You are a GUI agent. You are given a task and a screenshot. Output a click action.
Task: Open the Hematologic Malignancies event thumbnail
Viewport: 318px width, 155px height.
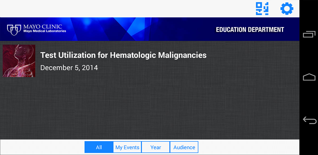point(19,61)
